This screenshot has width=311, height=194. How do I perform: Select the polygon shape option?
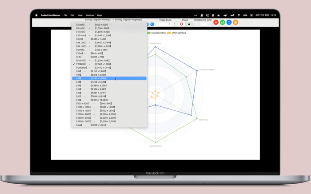click(x=189, y=24)
